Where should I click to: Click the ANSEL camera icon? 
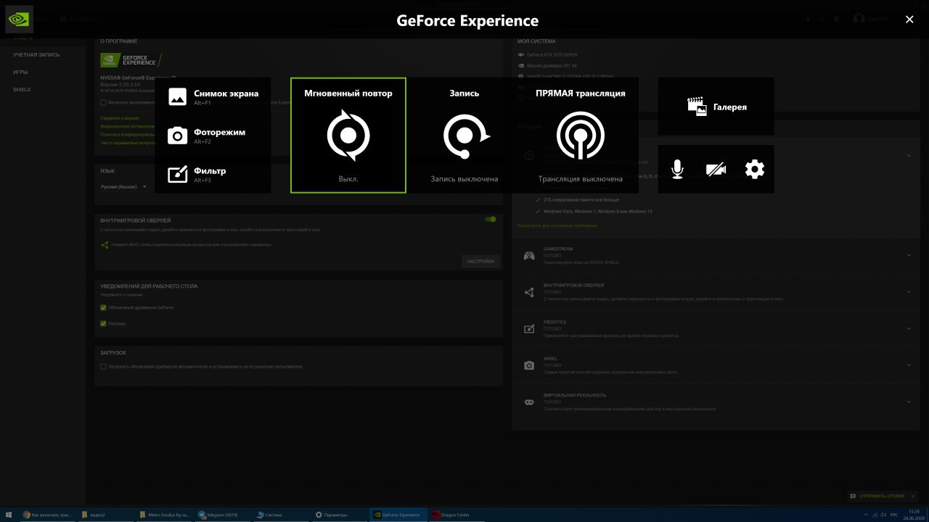[529, 365]
